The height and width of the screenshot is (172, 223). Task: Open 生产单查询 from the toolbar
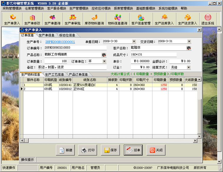click(52, 19)
